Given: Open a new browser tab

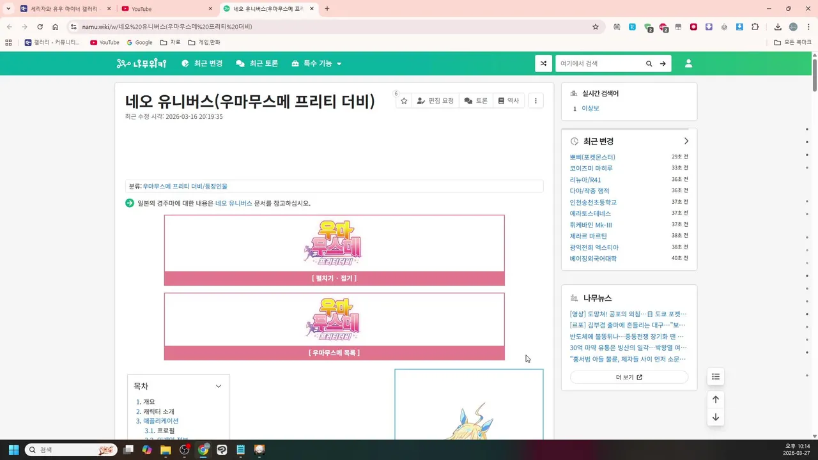Looking at the screenshot, I should [x=327, y=9].
